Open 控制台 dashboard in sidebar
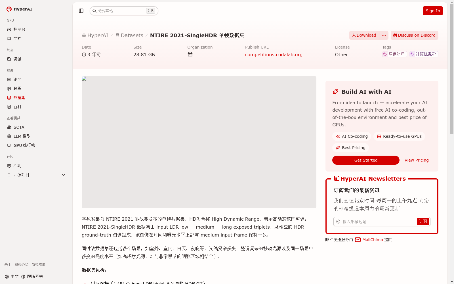 [36, 30]
